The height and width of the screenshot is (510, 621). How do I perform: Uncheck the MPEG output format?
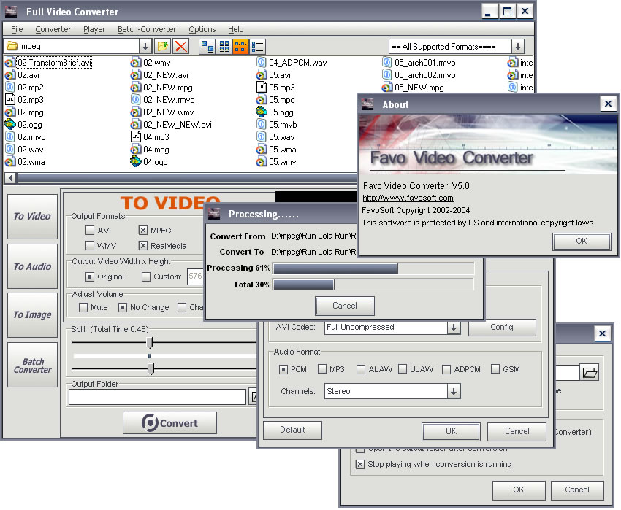click(143, 231)
